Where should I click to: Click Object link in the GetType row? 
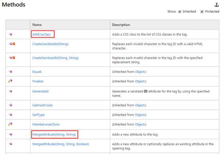140,115
